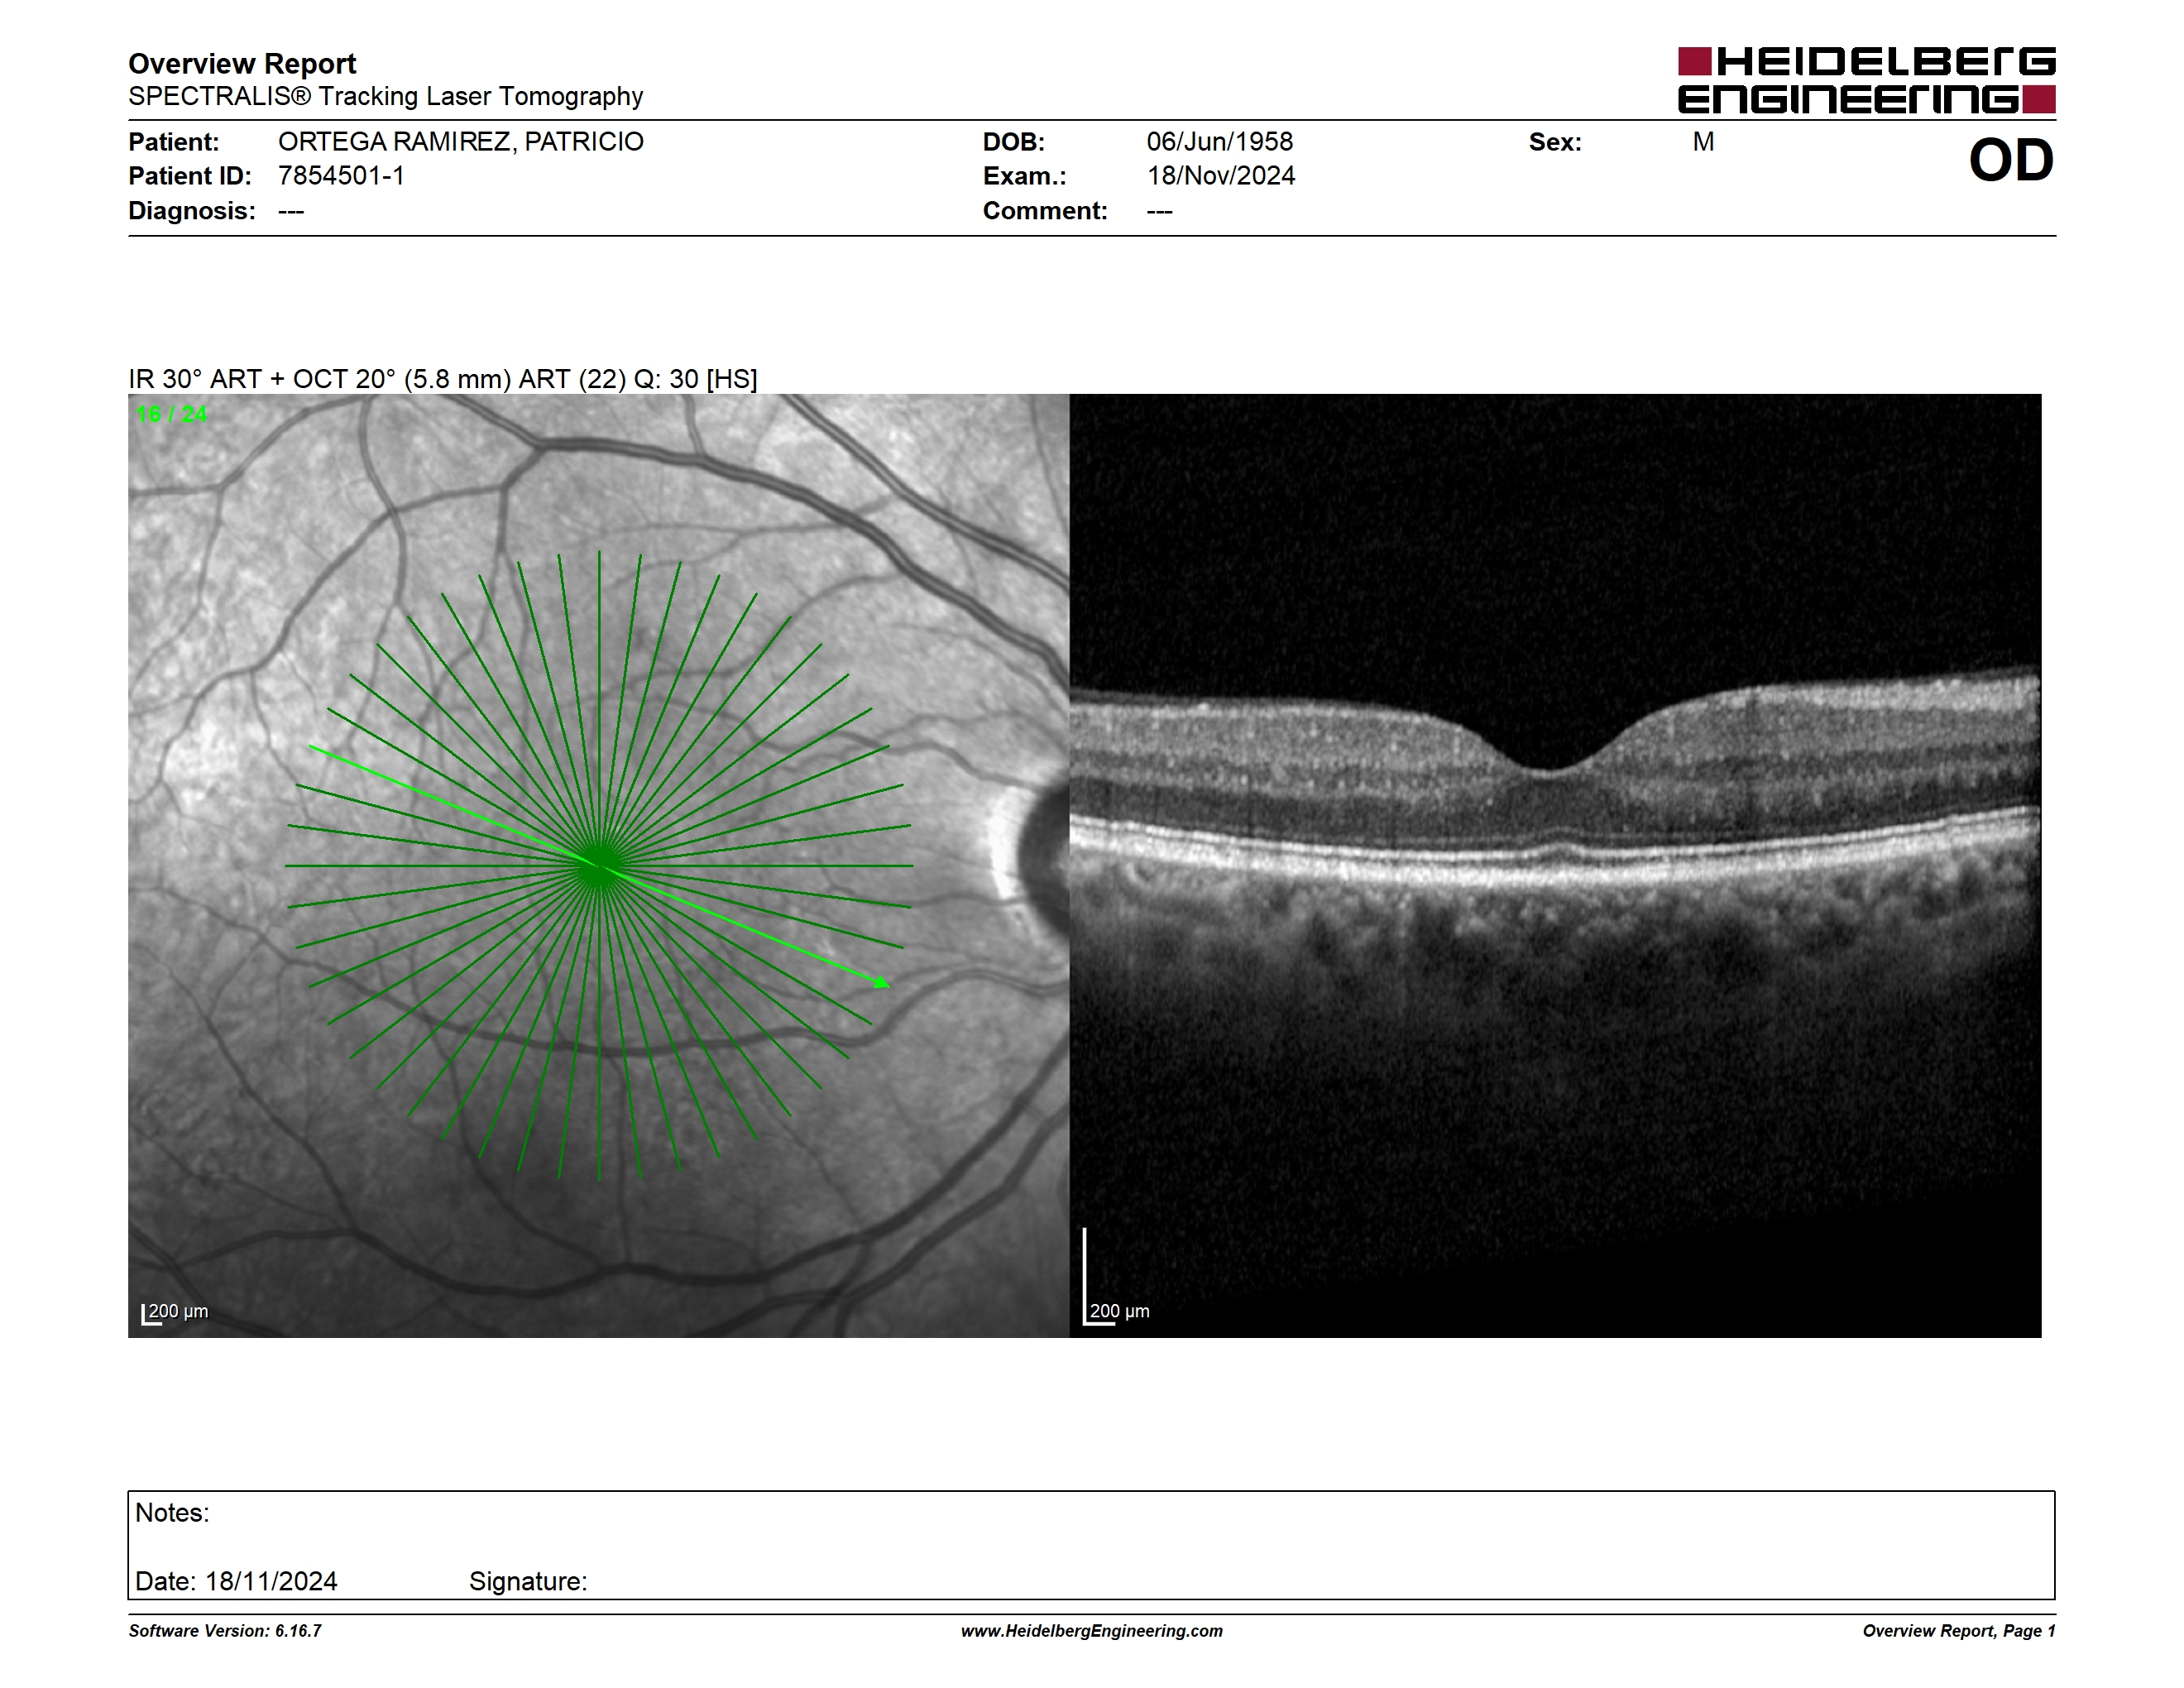
Task: Click the green '16 / 24' scan counter
Action: 172,414
